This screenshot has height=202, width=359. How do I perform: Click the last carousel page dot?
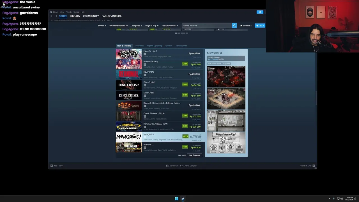pos(187,33)
